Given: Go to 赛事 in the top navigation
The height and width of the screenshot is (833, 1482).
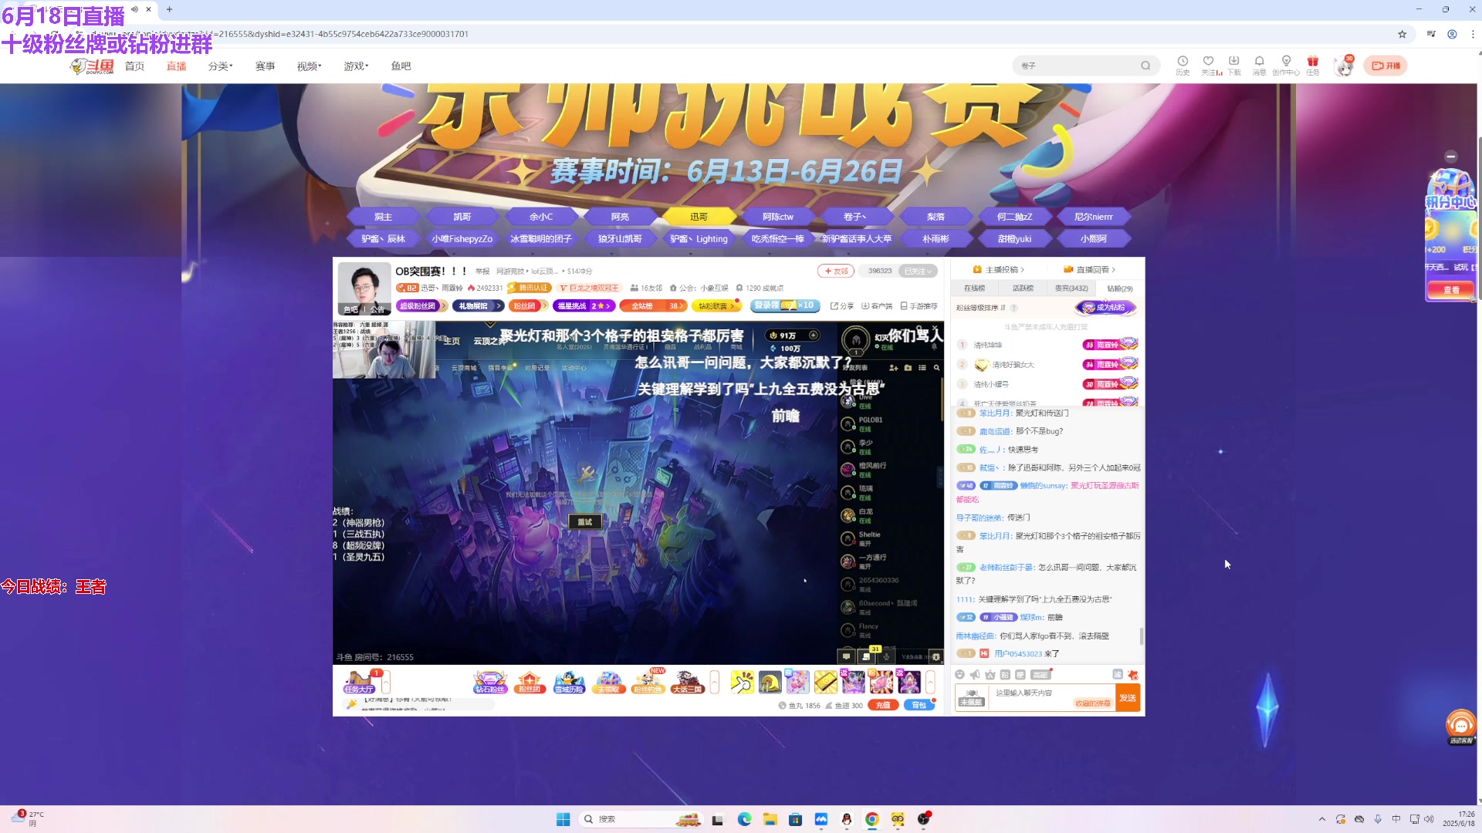Looking at the screenshot, I should coord(265,66).
